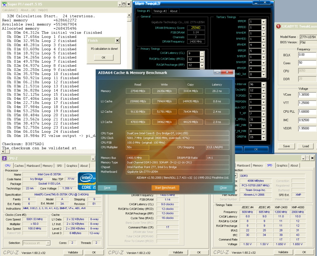Switch to the Timings #2 tab
This screenshot has width=317, height=256.
click(160, 11)
